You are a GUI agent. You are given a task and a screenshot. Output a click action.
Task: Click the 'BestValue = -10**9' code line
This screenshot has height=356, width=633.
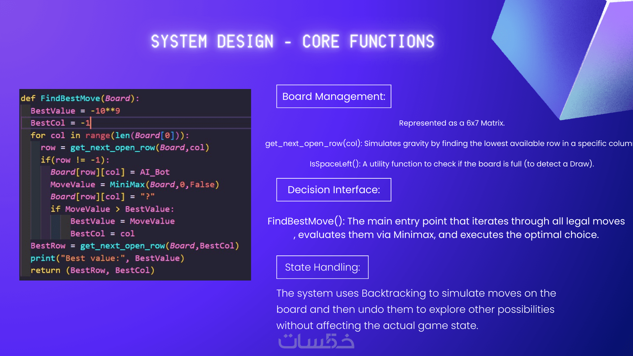75,111
